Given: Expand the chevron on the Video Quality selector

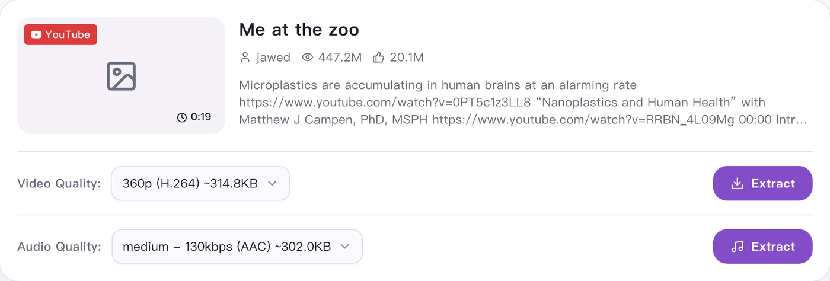Looking at the screenshot, I should point(272,183).
